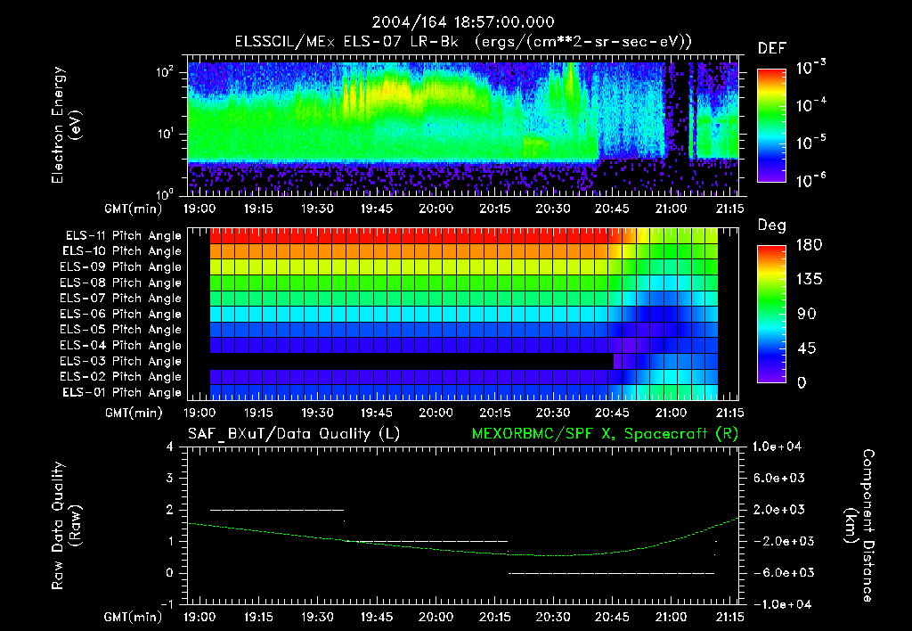
Task: Click the green MEXORBMC/SPF X, Spacecraft (R) legend
Action: [x=605, y=434]
